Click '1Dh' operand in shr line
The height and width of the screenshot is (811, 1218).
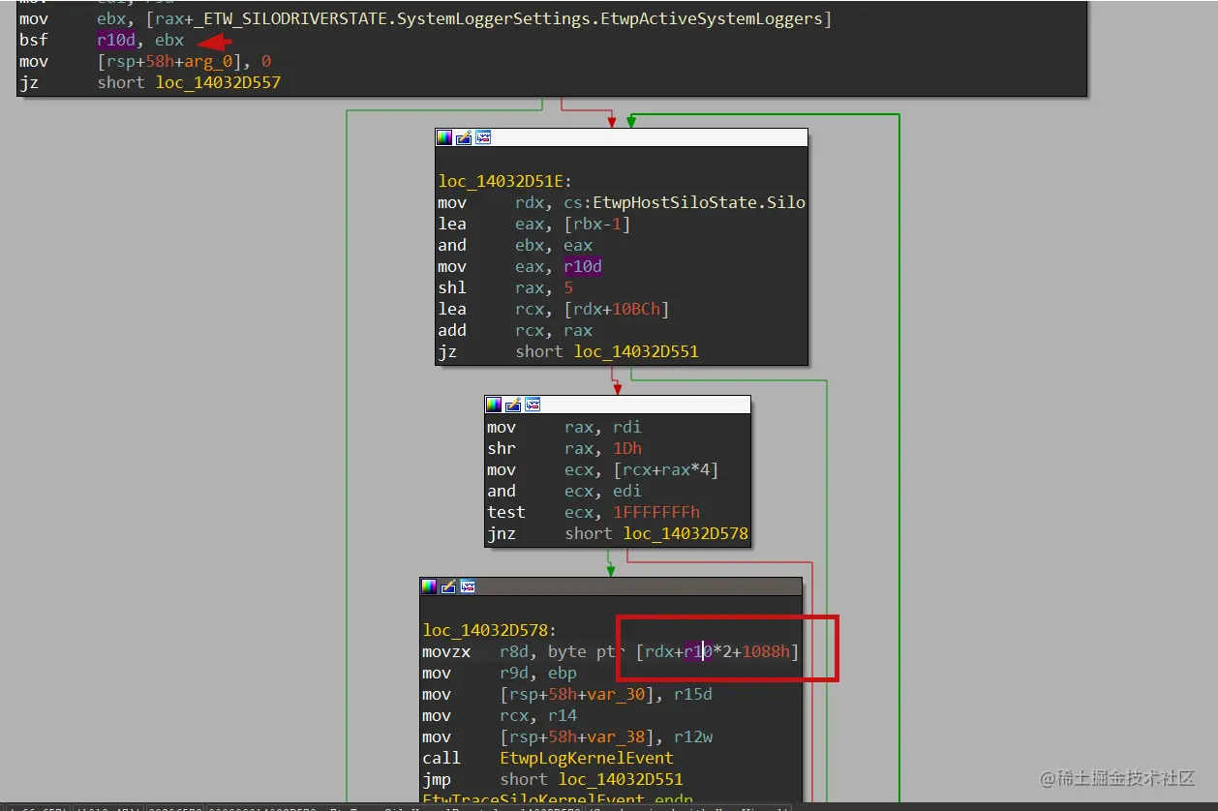click(627, 448)
